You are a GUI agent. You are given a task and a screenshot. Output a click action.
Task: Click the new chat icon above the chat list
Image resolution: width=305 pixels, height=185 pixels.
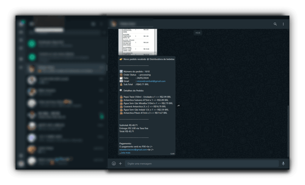pos(93,24)
